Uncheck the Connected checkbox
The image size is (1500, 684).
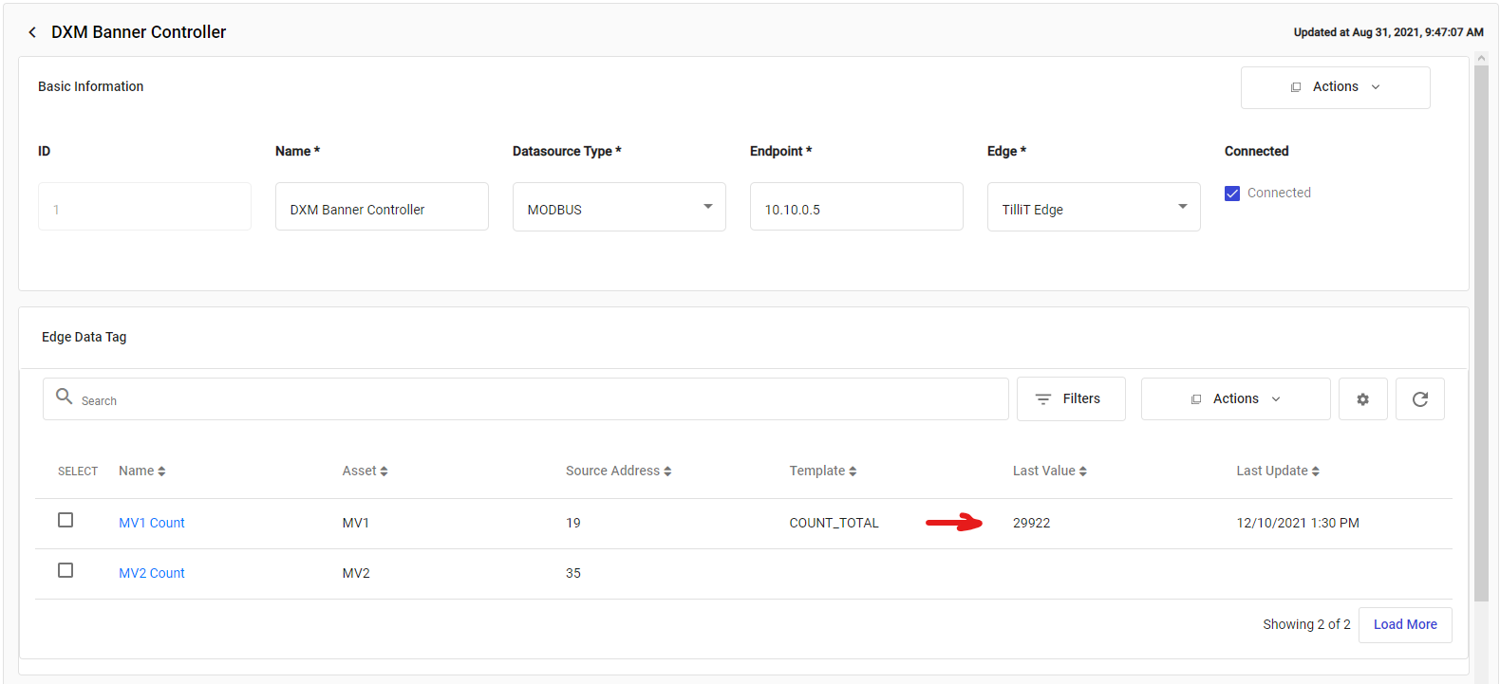[1232, 194]
